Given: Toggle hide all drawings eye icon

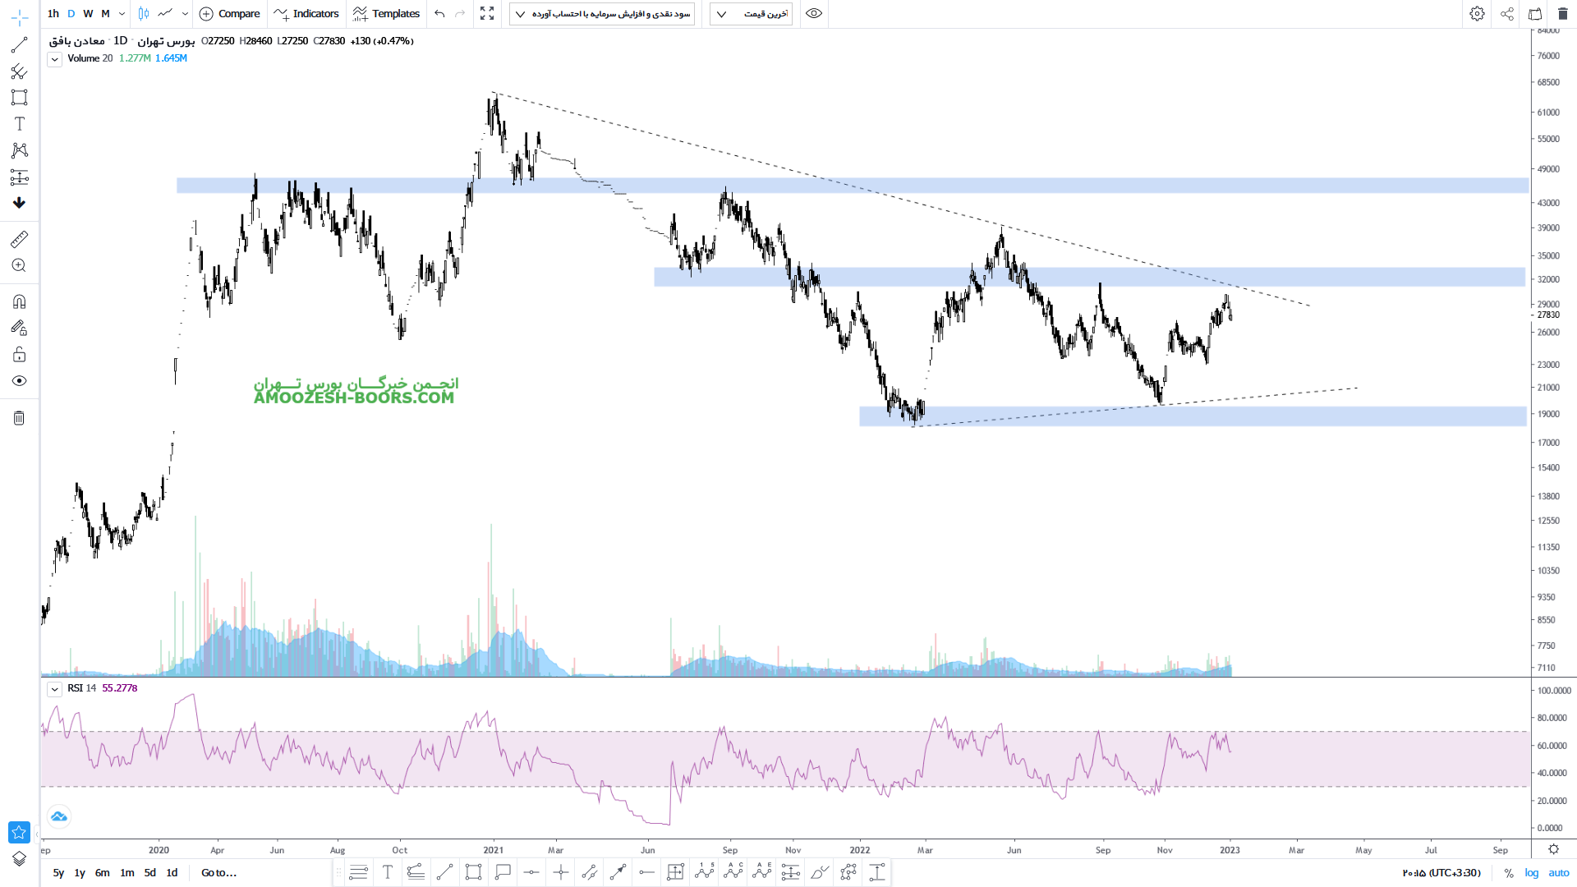Looking at the screenshot, I should coord(19,381).
